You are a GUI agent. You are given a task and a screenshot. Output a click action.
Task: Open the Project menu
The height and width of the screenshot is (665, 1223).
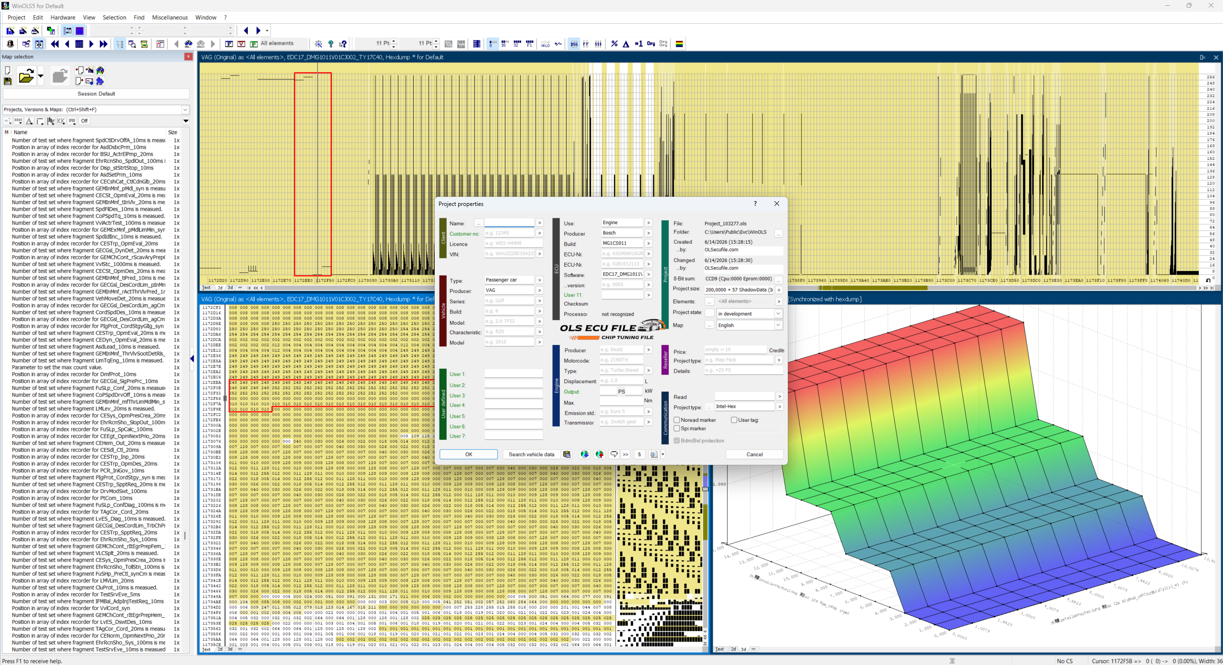16,18
